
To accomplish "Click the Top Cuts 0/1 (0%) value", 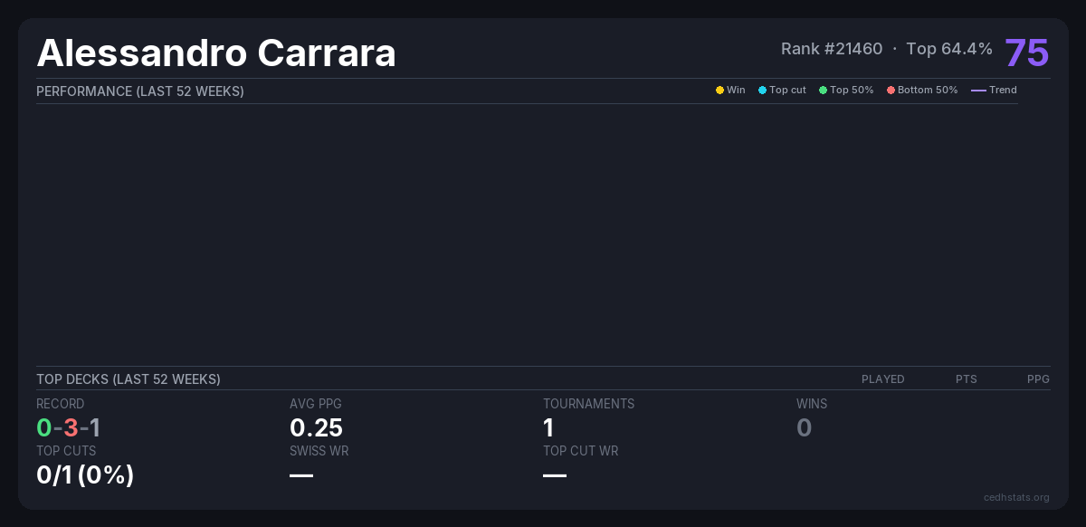I will [85, 474].
